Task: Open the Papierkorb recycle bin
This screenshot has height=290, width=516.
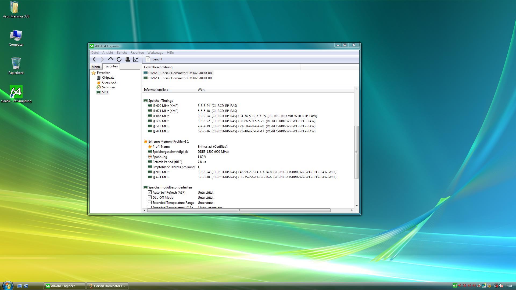Action: click(x=16, y=66)
